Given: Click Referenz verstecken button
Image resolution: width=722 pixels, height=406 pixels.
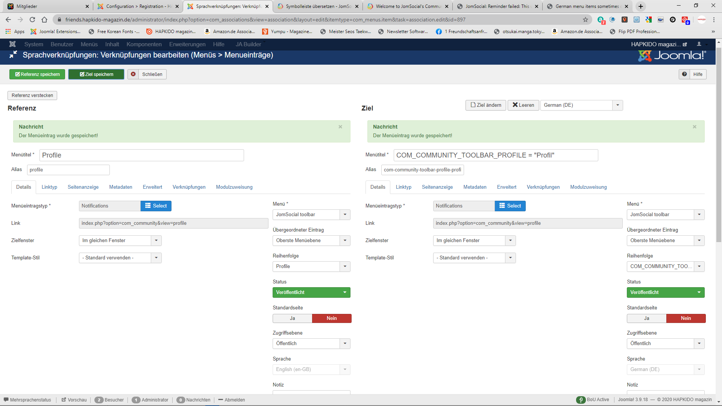Looking at the screenshot, I should pos(32,95).
